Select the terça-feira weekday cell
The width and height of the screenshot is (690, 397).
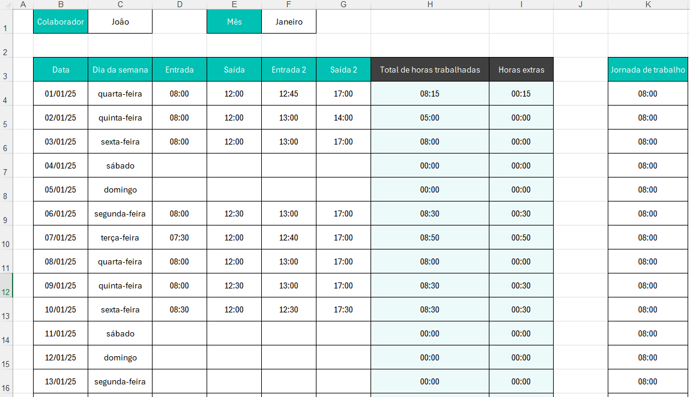point(120,237)
